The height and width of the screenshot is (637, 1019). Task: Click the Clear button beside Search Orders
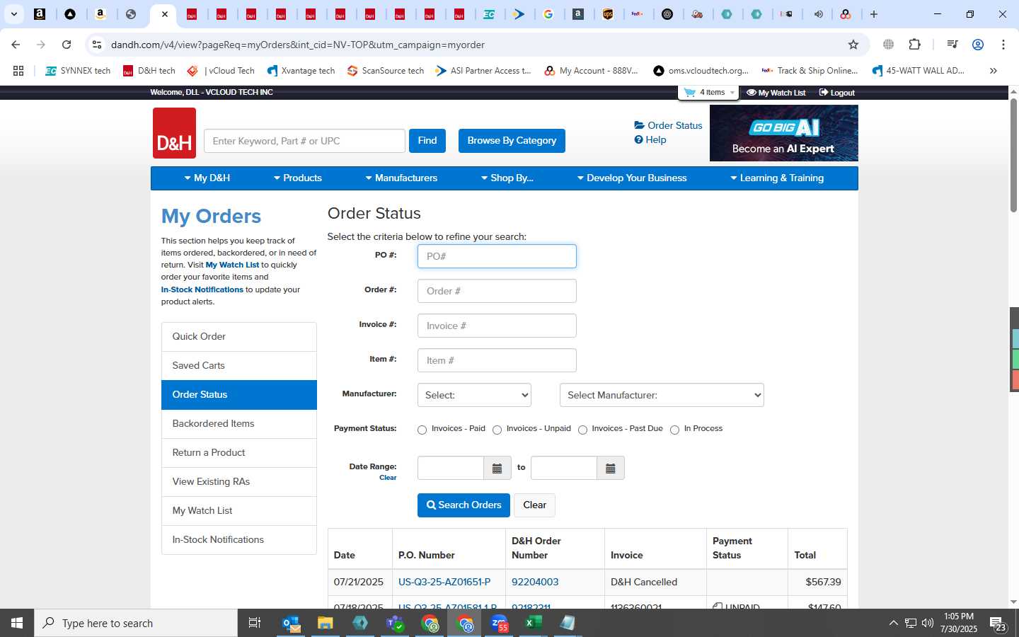534,505
